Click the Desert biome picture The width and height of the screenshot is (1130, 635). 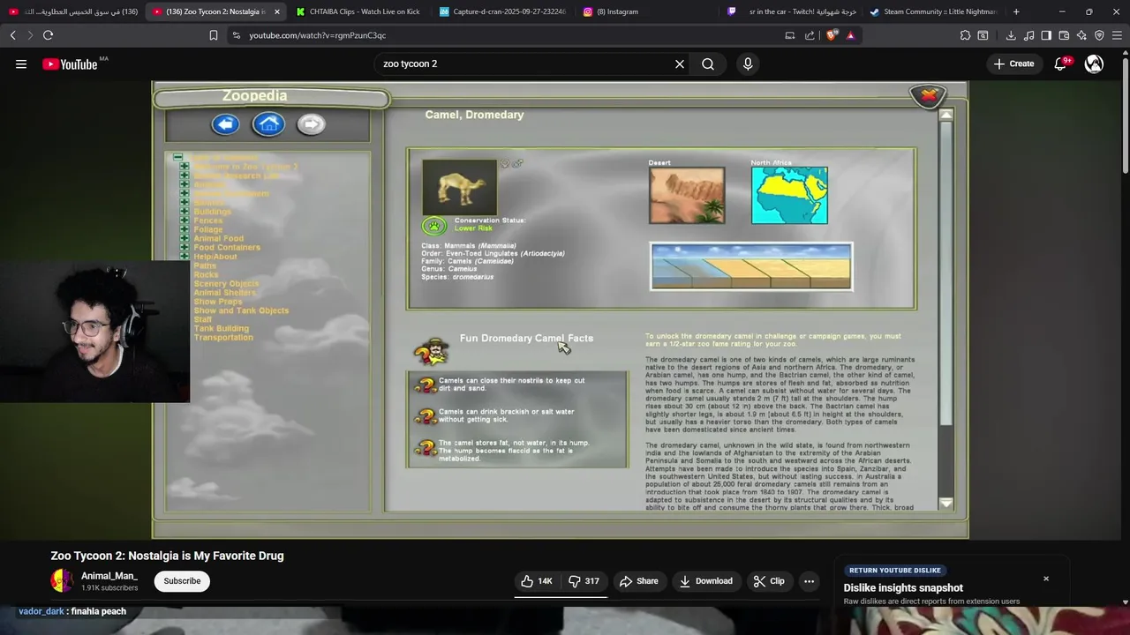687,195
